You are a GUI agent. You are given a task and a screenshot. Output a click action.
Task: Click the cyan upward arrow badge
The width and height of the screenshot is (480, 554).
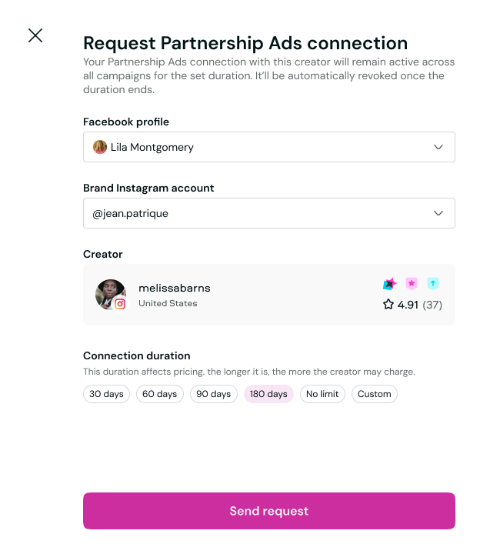[433, 284]
